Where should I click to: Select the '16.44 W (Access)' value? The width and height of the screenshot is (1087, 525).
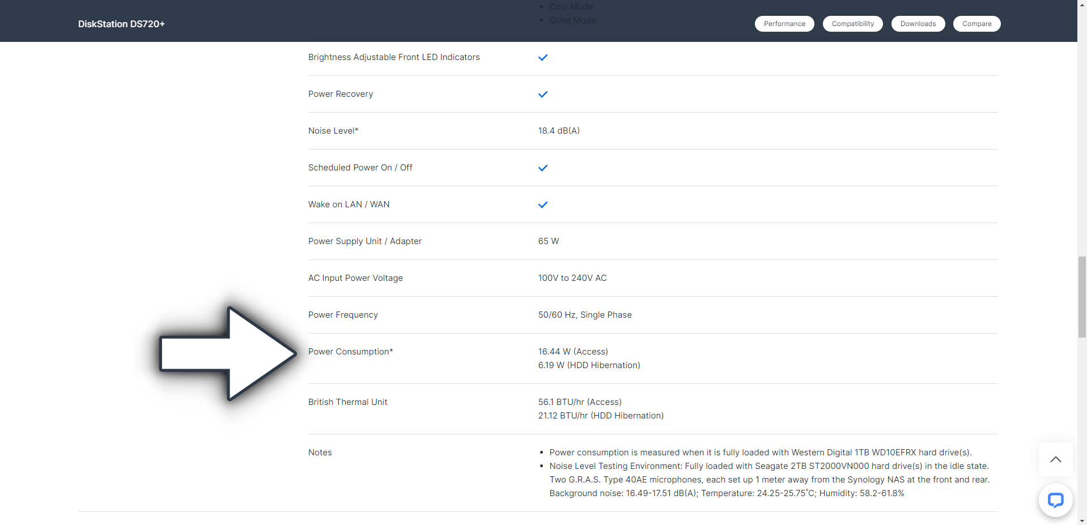point(573,352)
